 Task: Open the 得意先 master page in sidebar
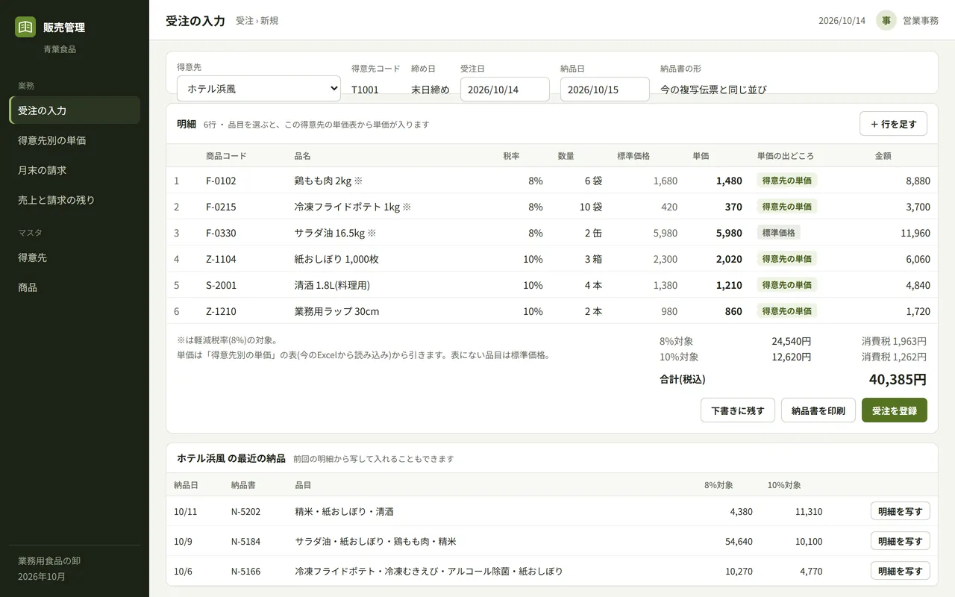click(75, 257)
